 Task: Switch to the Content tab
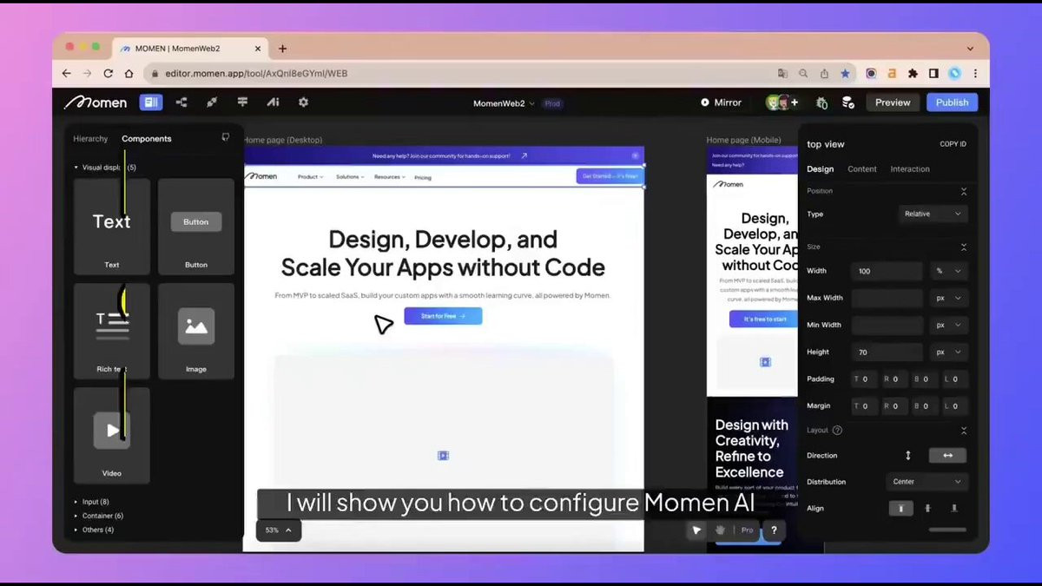[862, 169]
